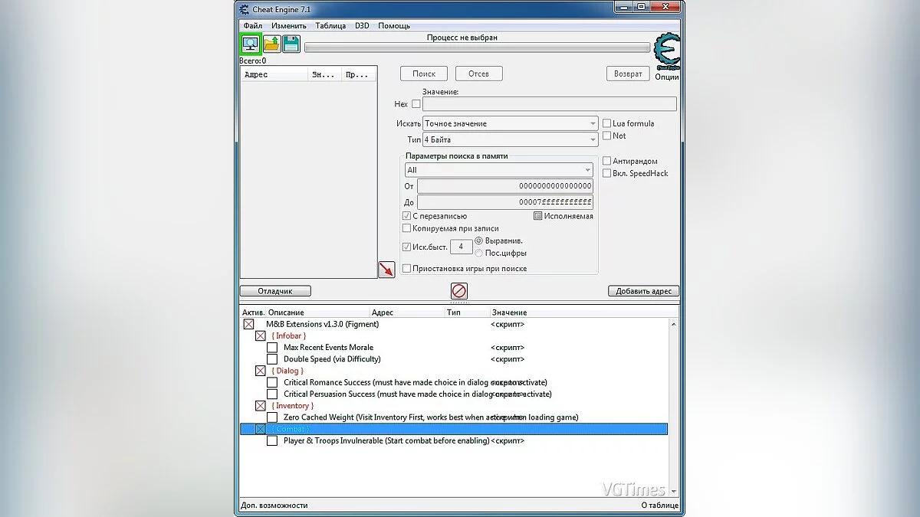920x517 pixels.
Task: Click the fast scan alignment value field
Action: click(x=461, y=247)
